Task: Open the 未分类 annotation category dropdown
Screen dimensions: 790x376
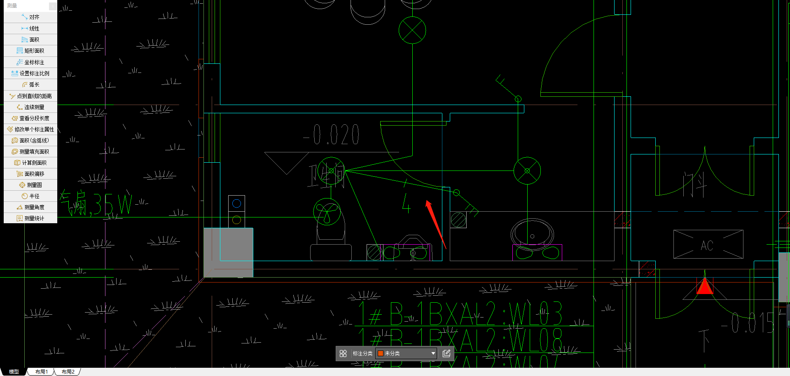Action: pyautogui.click(x=406, y=353)
